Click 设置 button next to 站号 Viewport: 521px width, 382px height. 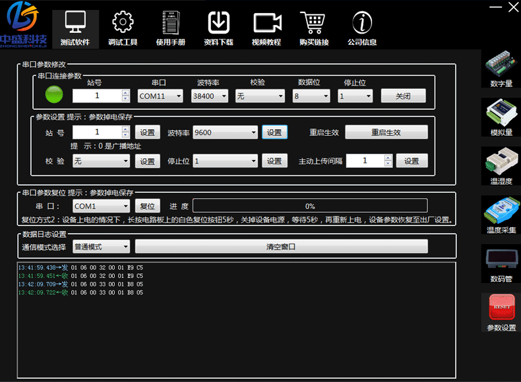tap(148, 132)
